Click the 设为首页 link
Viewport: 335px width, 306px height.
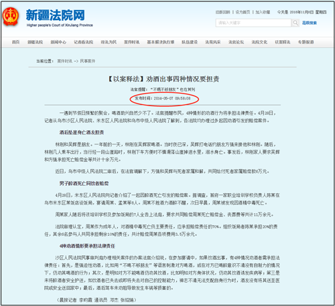coord(243,12)
